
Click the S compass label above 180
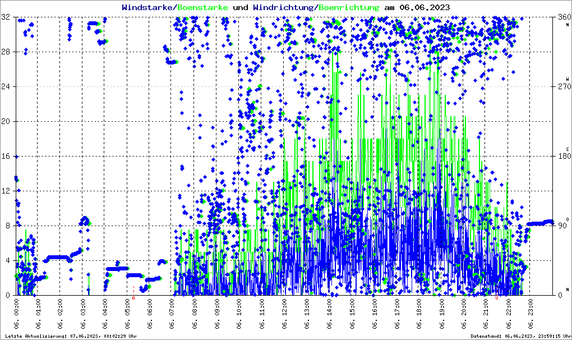568,149
